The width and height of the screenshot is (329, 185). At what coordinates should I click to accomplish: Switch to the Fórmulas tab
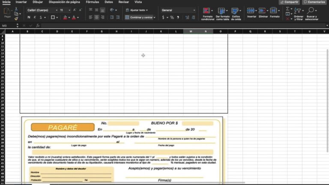[93, 2]
